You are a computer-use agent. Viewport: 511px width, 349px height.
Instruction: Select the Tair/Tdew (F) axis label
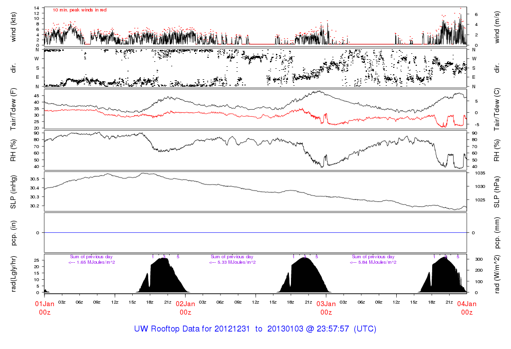[x=14, y=109]
